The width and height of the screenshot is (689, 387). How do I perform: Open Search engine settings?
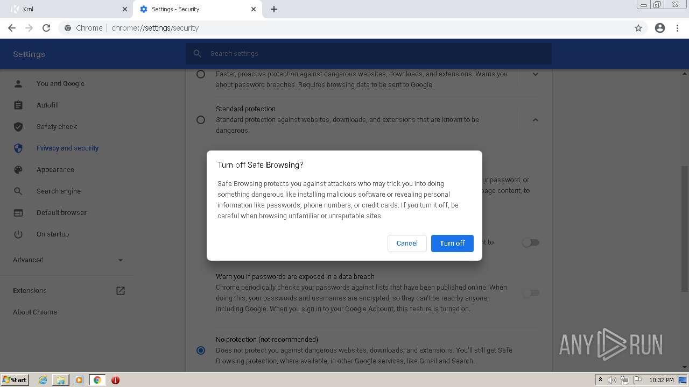click(59, 191)
